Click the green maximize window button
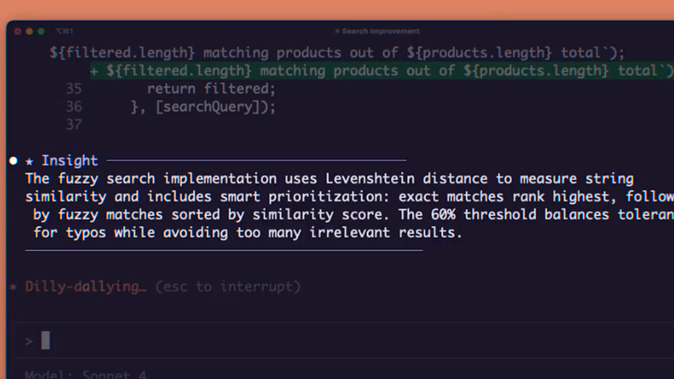 [x=41, y=32]
